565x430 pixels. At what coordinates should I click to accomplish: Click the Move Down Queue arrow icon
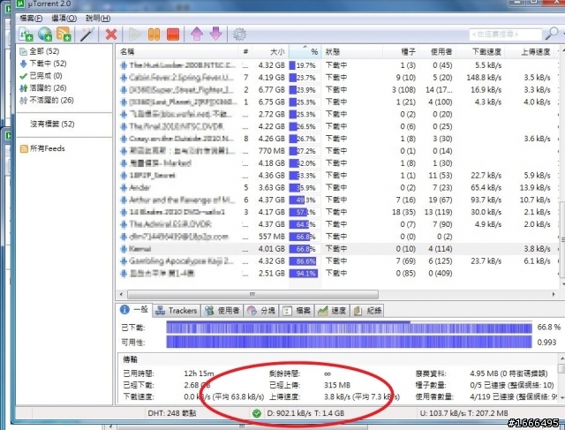tap(215, 34)
